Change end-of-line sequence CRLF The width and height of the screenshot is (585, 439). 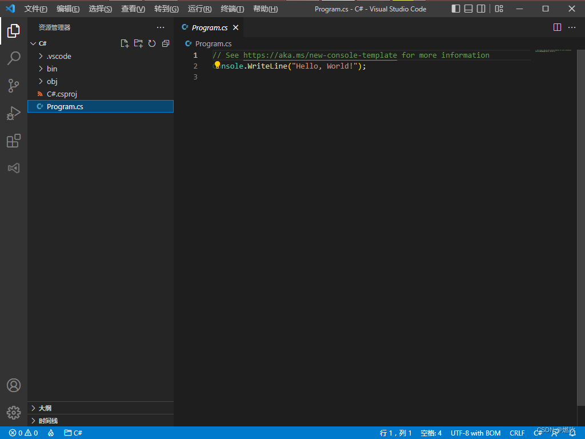pyautogui.click(x=517, y=433)
